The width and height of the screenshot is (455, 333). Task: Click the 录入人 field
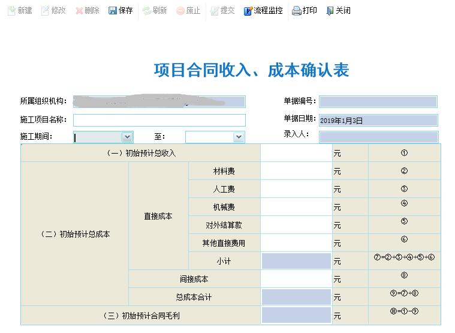click(x=378, y=137)
